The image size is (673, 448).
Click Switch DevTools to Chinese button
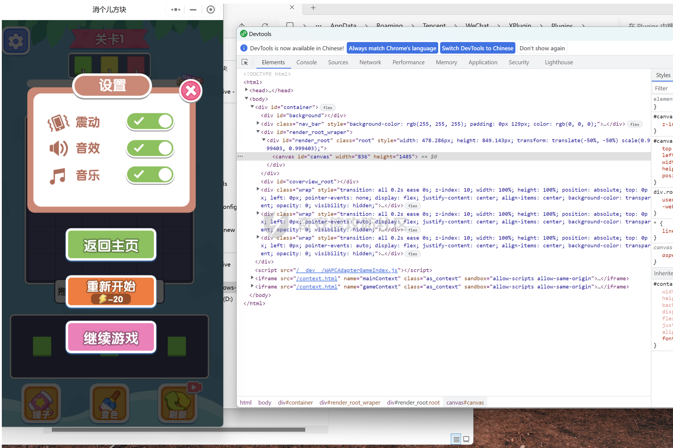477,48
